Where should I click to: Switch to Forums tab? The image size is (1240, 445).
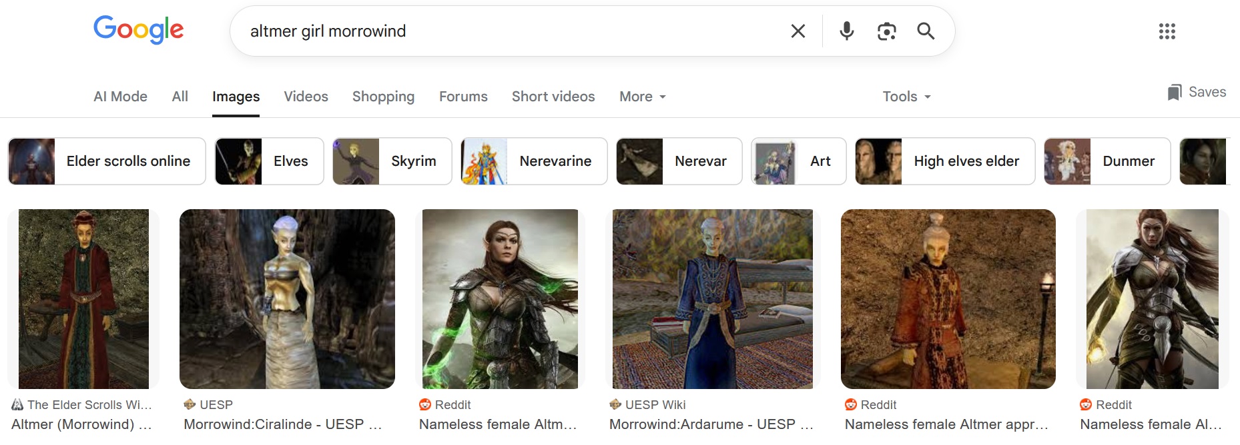coord(463,97)
